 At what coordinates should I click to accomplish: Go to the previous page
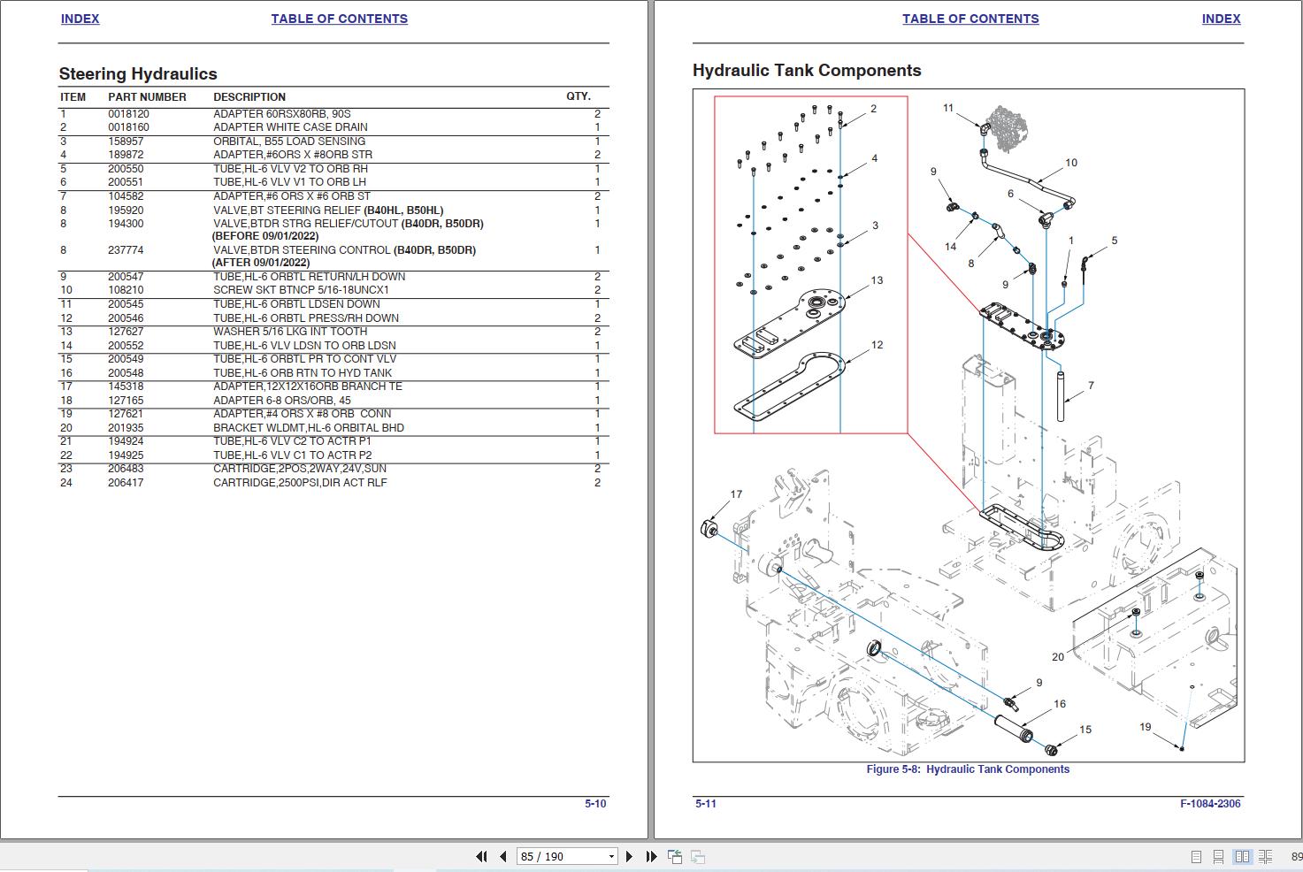click(x=503, y=856)
